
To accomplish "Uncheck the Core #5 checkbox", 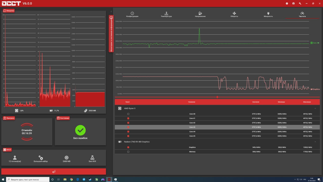I will pos(128,136).
